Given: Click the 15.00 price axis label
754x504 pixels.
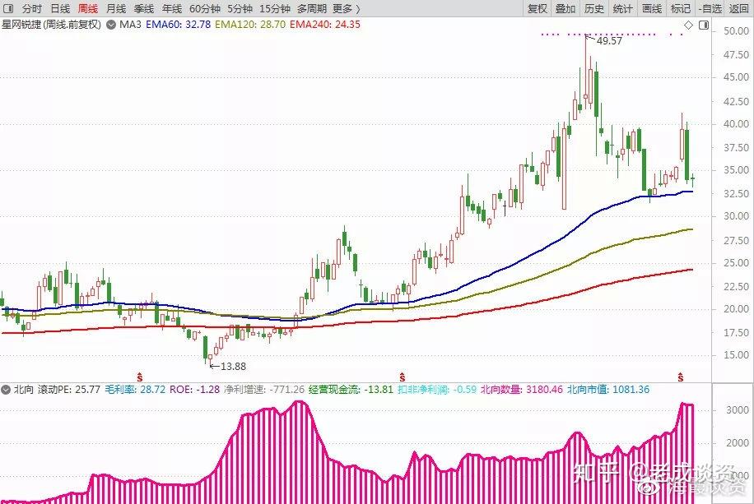Looking at the screenshot, I should (736, 355).
